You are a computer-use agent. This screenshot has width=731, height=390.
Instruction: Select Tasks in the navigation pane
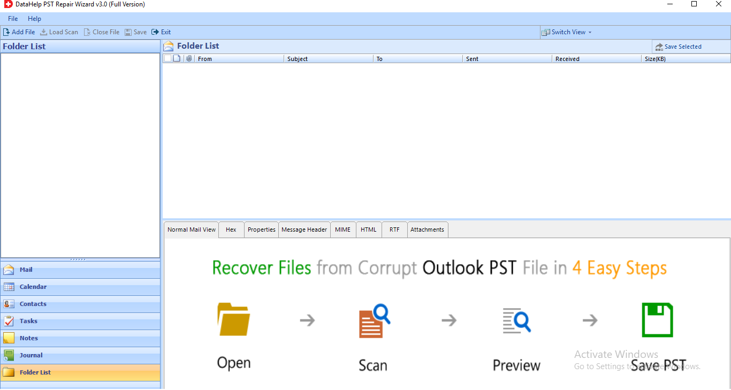(x=80, y=321)
